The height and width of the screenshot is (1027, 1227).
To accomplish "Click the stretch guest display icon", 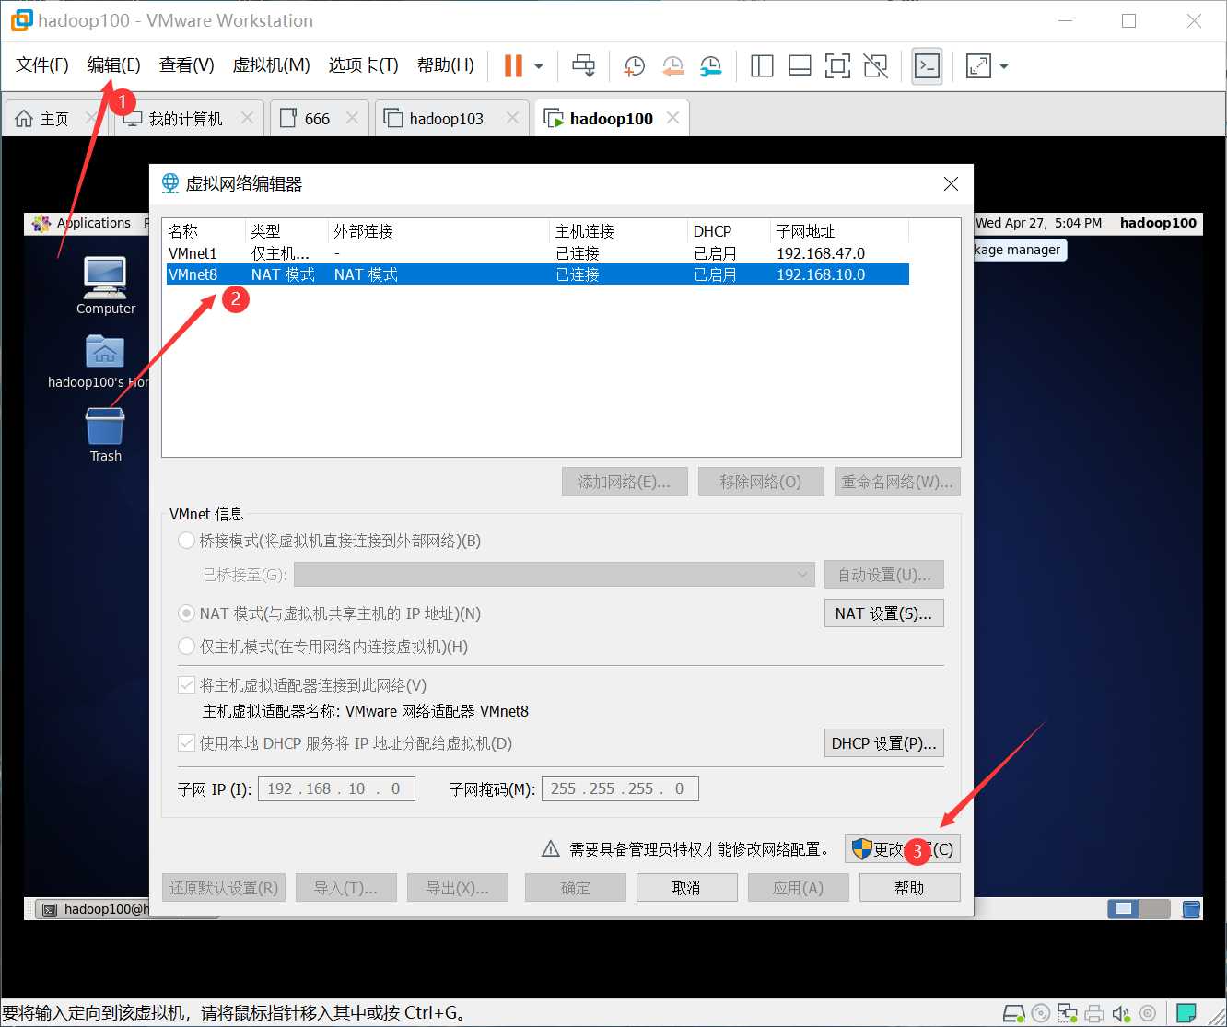I will [977, 65].
